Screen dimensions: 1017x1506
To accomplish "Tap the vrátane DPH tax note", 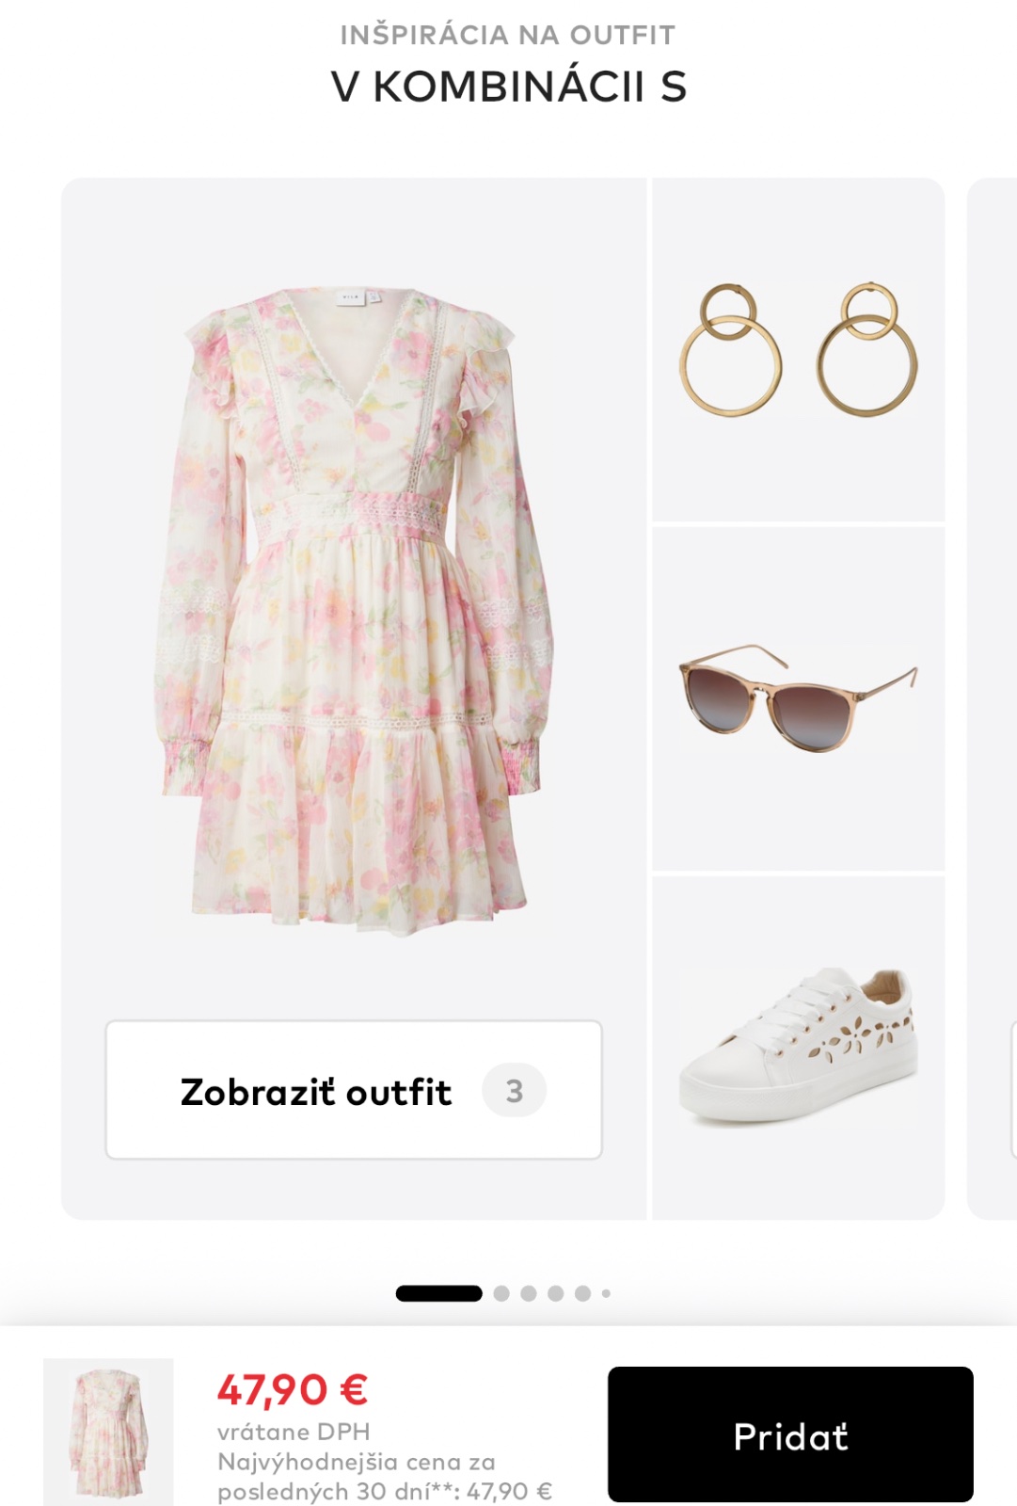I will pos(294,1432).
